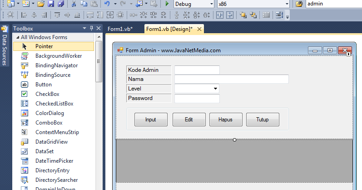Click the Kode Admin text field
This screenshot has height=190, width=362.
coord(197,70)
